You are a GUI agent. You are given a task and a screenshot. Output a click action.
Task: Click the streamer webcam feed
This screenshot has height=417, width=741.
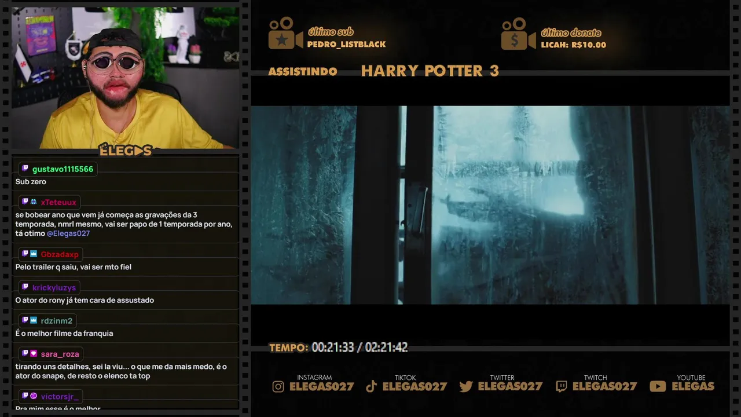(125, 78)
